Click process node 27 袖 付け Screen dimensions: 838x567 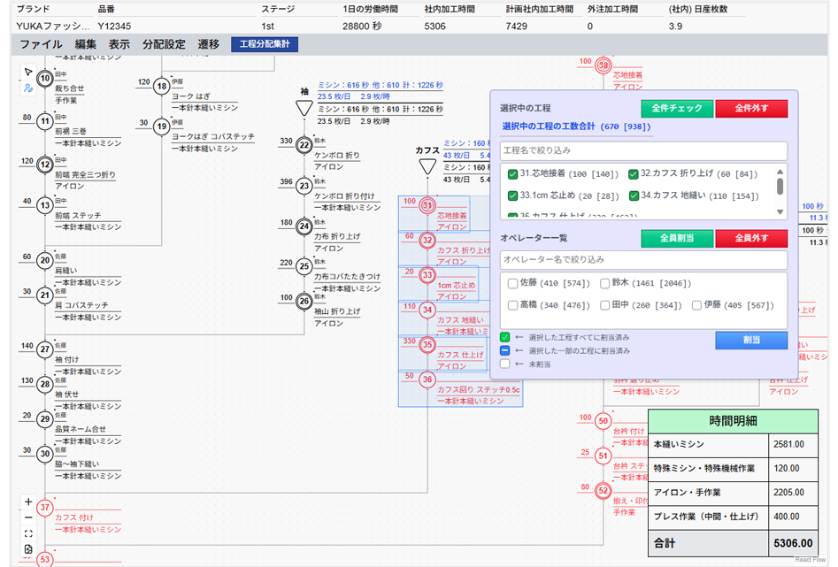[x=45, y=349]
